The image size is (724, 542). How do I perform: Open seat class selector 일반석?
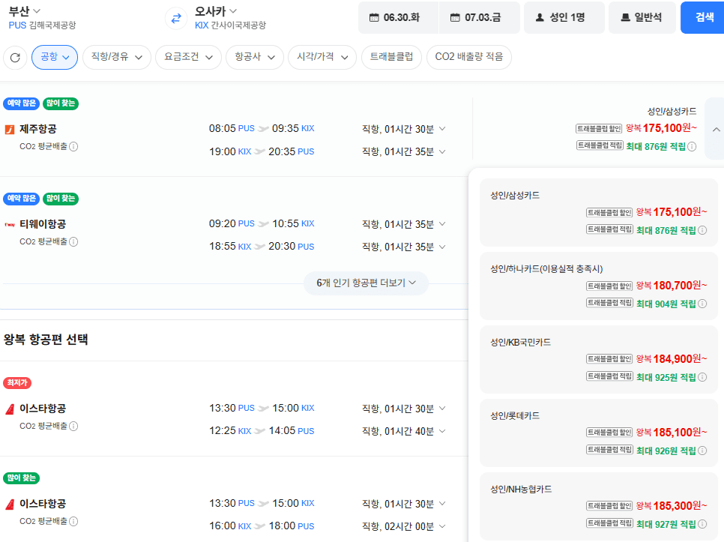pos(642,17)
